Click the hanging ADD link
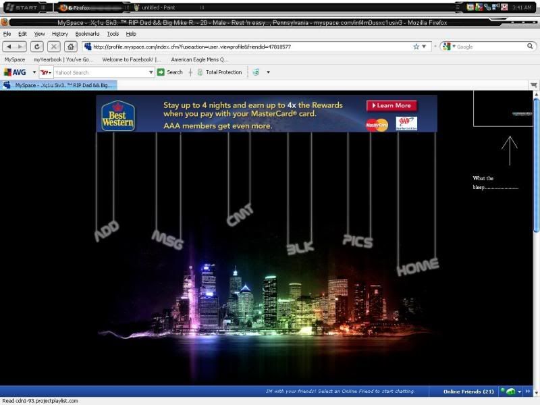 coord(107,230)
